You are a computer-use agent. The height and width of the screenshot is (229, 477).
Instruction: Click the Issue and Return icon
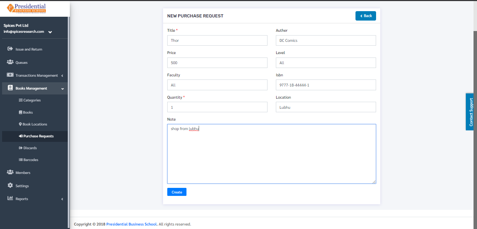[x=10, y=49]
